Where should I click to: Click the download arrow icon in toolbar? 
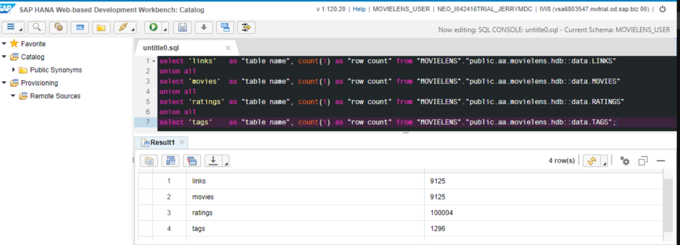click(203, 27)
